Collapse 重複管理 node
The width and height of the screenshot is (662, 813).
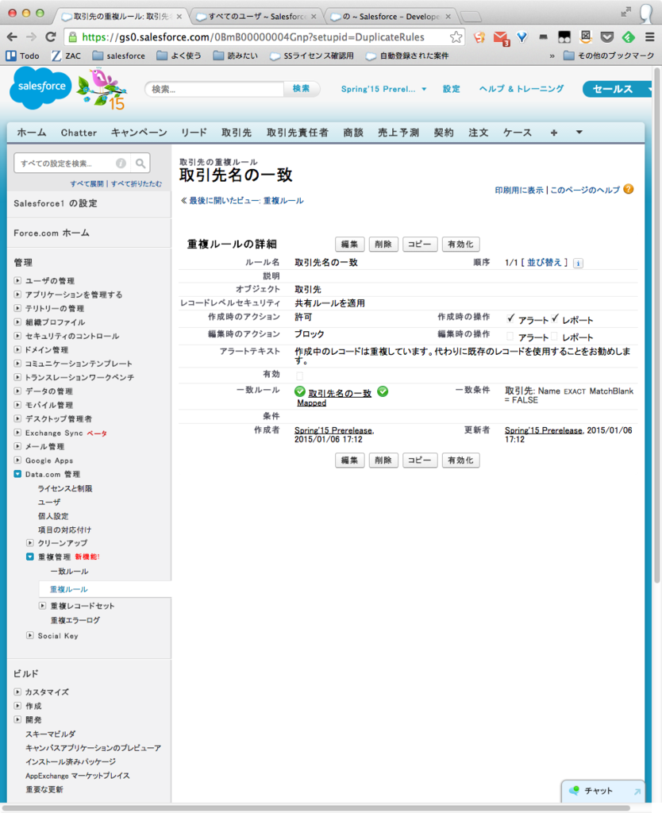30,557
